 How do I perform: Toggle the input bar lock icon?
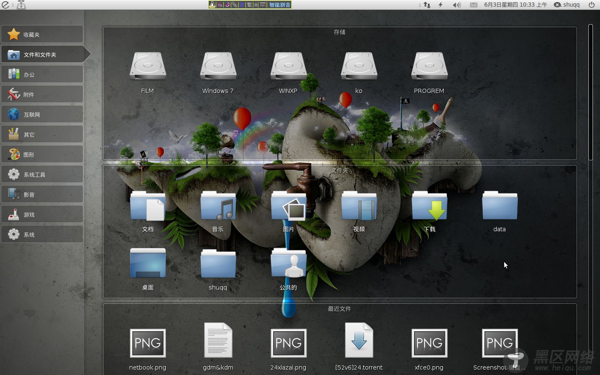[x=256, y=5]
